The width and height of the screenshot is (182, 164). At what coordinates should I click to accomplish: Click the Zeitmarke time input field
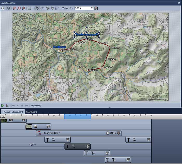click(82, 8)
